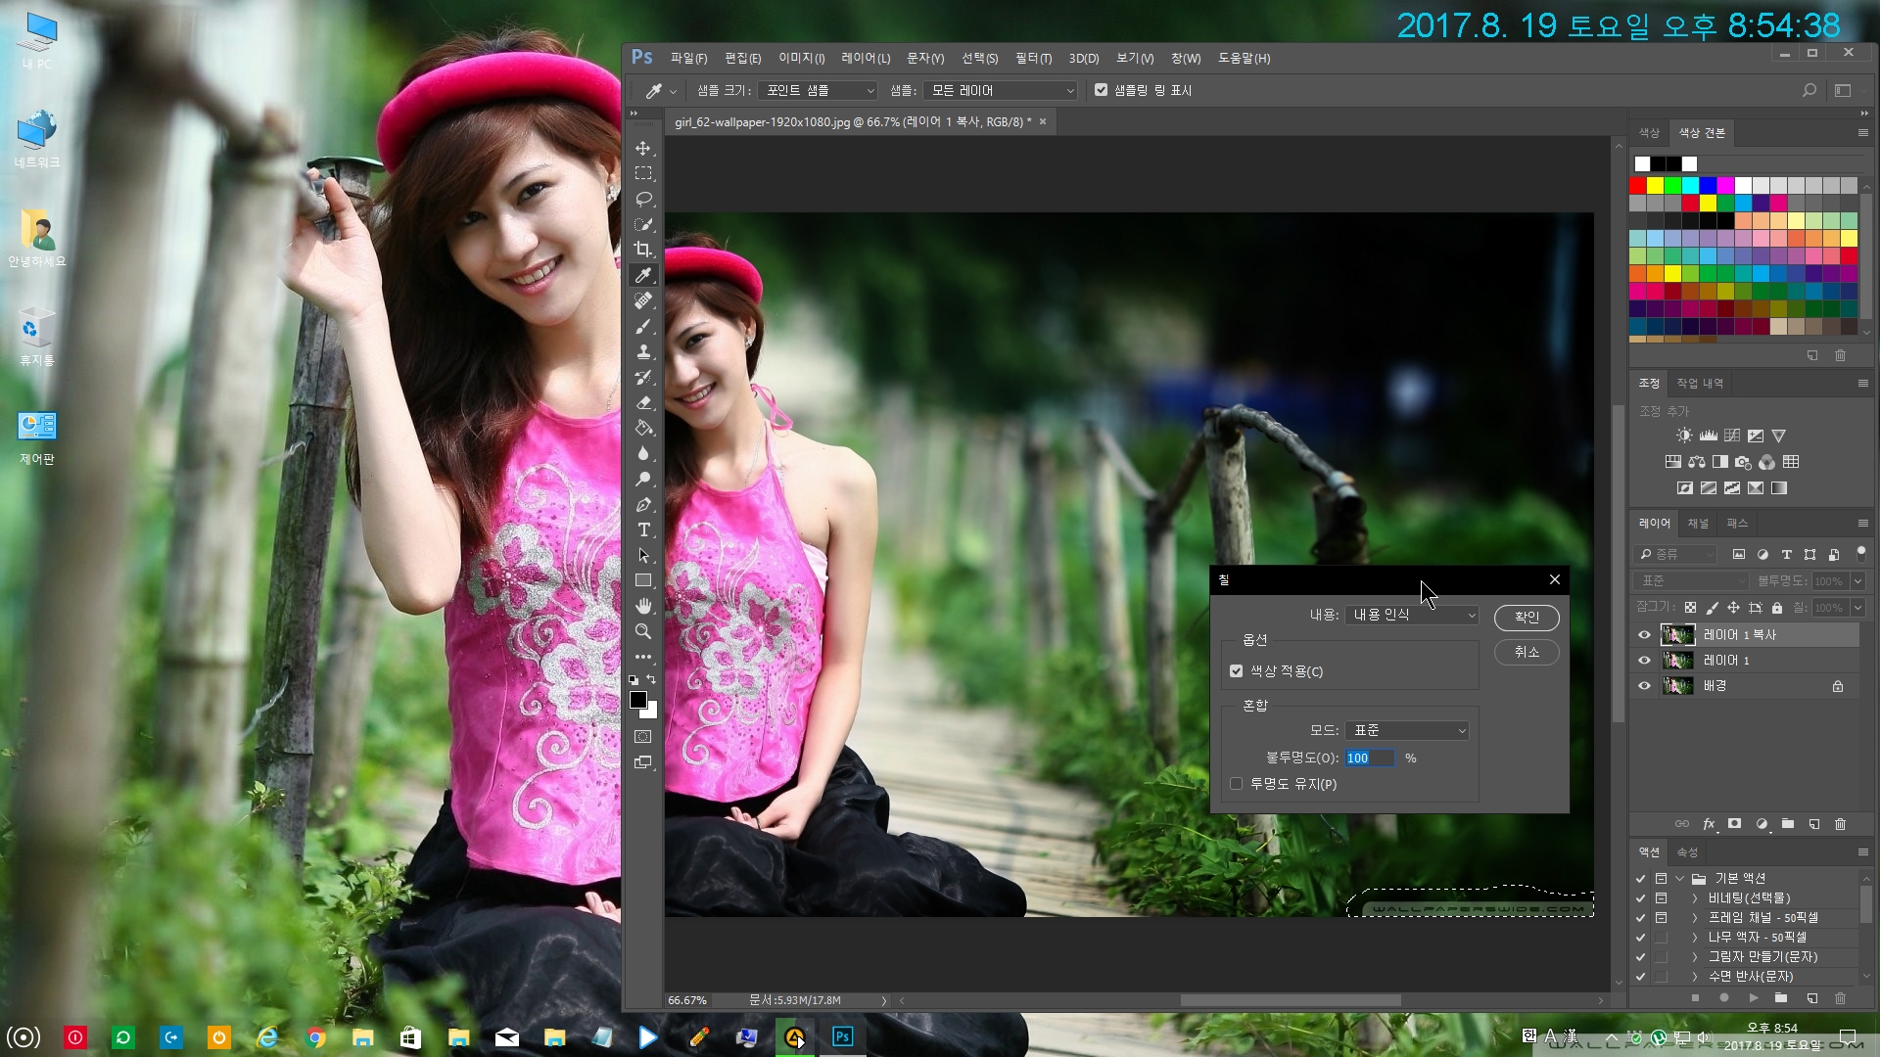The image size is (1880, 1057).
Task: Expand the 나무 액자 - 50픽셀 action
Action: pos(1695,938)
